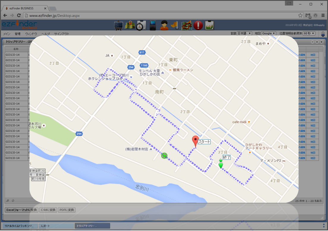
Task: Open the 管理 menu
Action: pos(18,34)
